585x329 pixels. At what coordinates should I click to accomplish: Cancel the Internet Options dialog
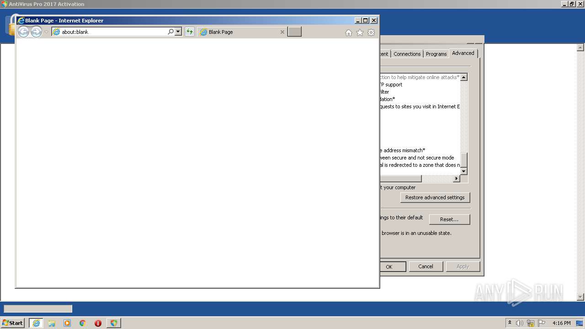pyautogui.click(x=425, y=266)
